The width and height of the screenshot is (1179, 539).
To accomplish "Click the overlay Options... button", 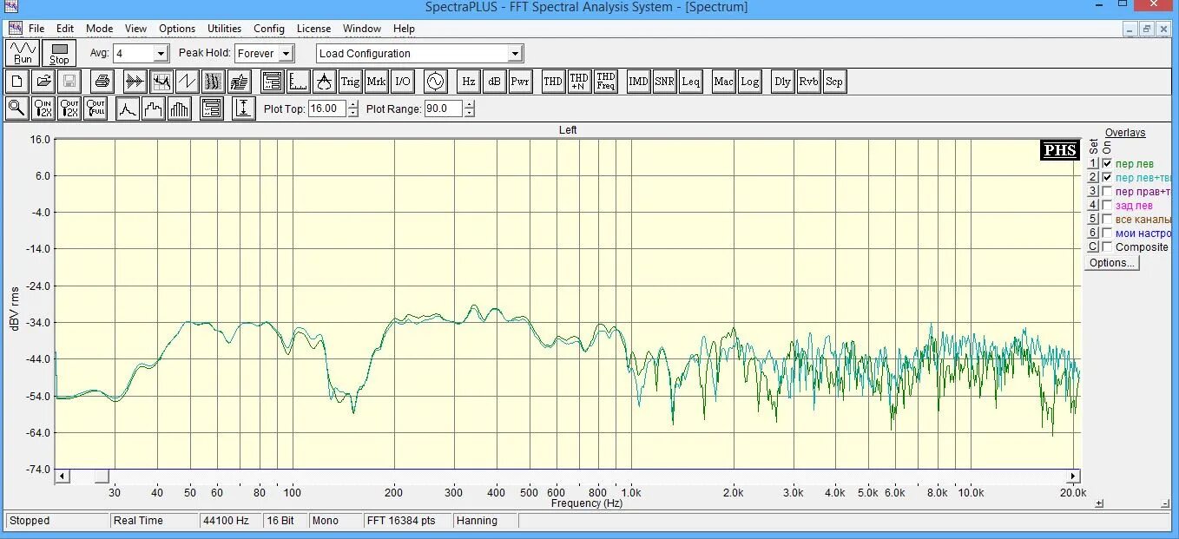I will tap(1111, 263).
